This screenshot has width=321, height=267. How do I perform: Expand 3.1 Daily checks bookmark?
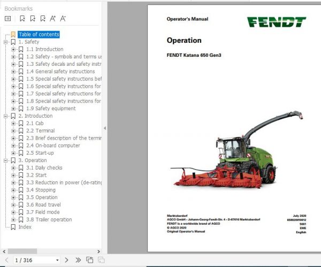13,168
